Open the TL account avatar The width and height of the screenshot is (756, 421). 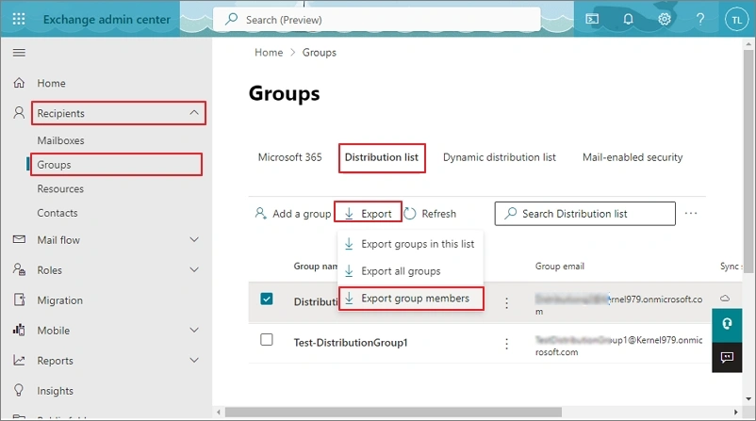click(736, 20)
